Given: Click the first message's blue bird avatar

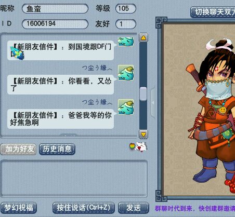Looking at the screenshot, I should coord(126,42).
